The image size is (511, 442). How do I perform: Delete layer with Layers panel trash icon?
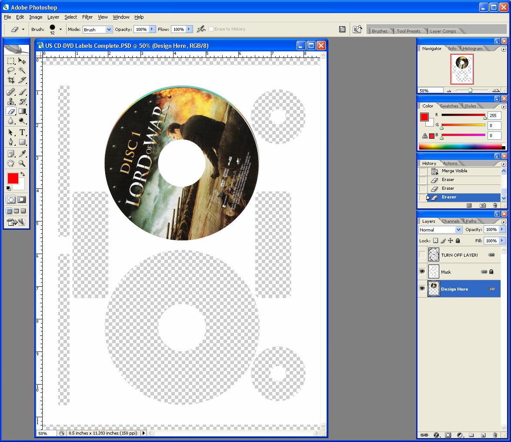[495, 435]
